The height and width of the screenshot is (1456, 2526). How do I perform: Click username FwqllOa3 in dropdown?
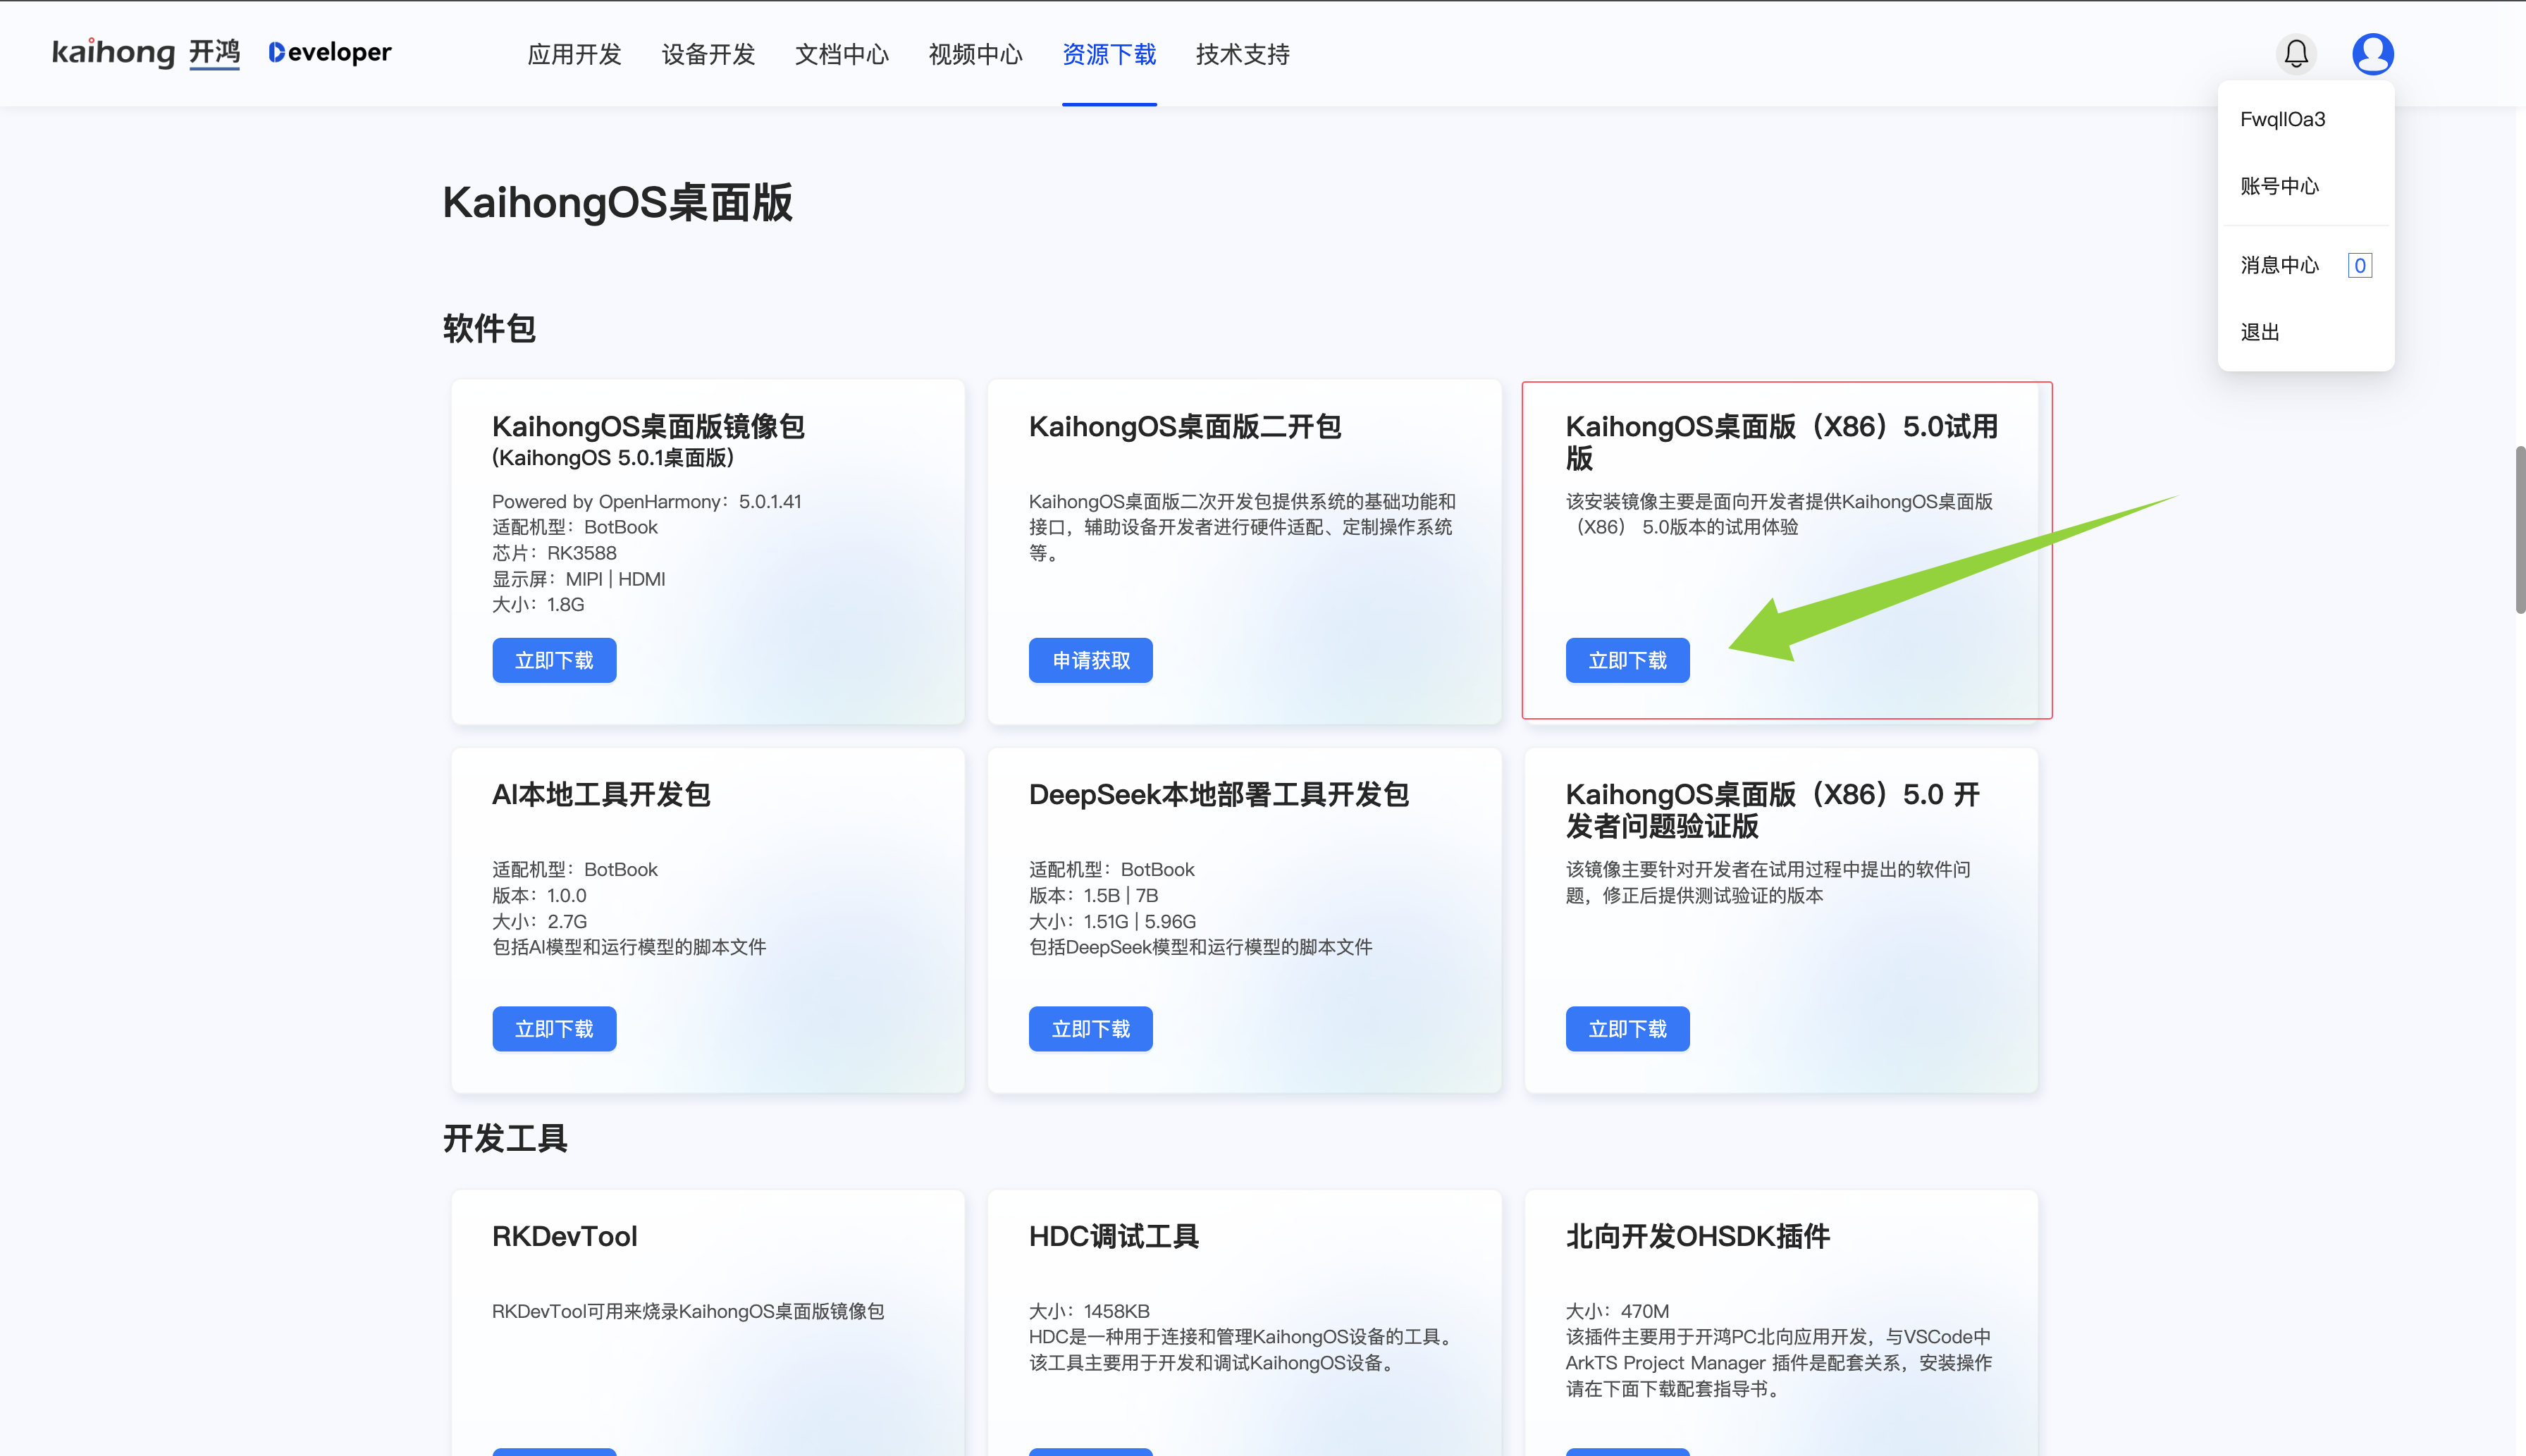2282,119
